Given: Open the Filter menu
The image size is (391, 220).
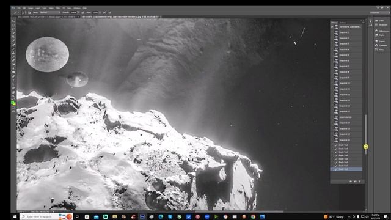Looking at the screenshot, I should [x=58, y=8].
